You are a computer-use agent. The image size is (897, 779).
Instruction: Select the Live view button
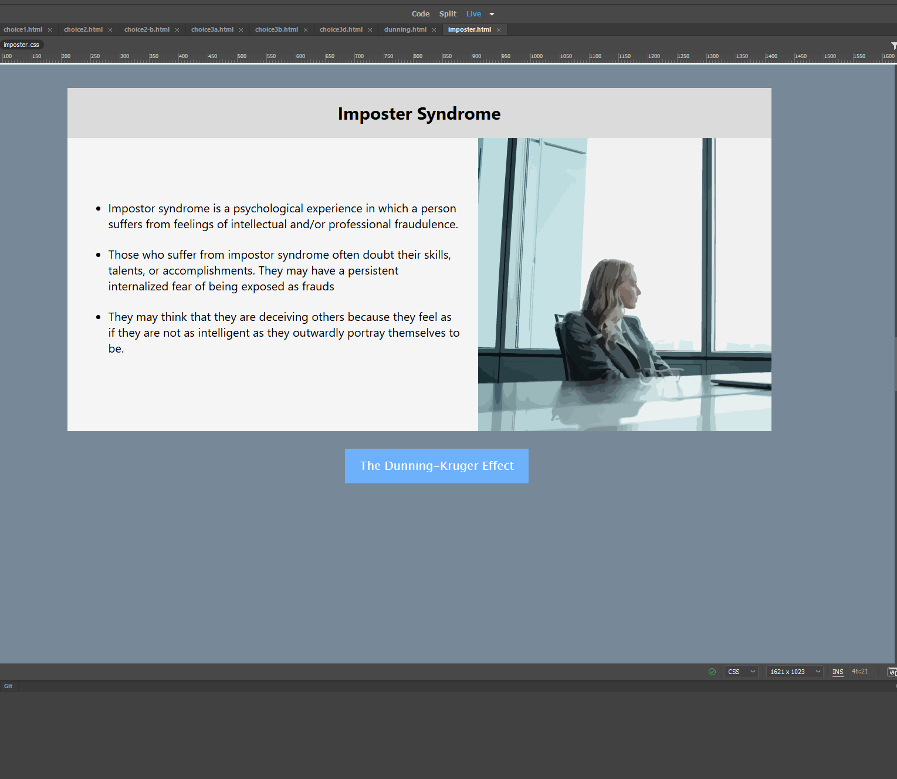[x=473, y=14]
